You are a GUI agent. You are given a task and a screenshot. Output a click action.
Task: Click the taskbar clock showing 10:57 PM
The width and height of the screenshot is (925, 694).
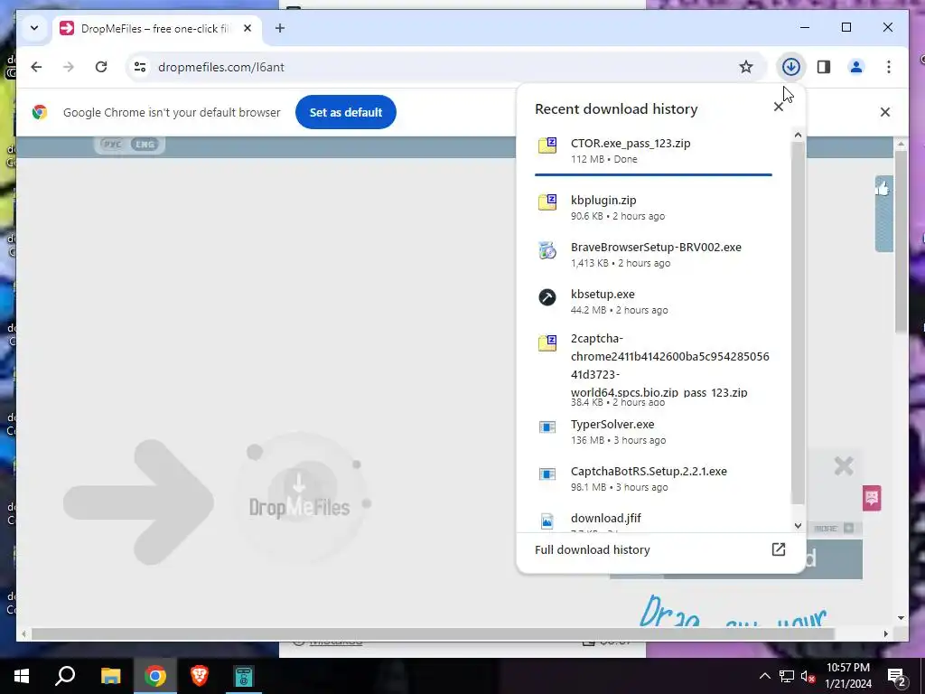coord(847,676)
